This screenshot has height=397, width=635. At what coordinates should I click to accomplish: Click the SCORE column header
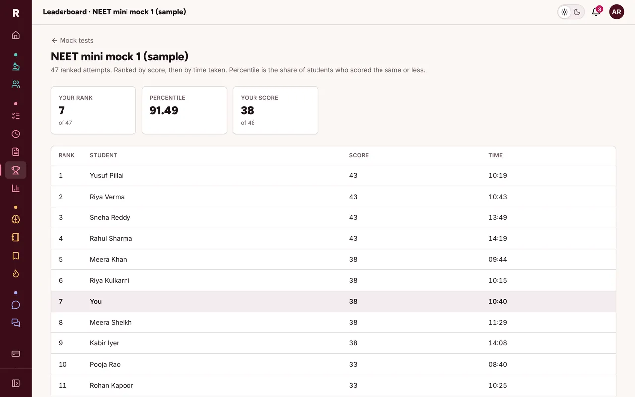pos(359,155)
